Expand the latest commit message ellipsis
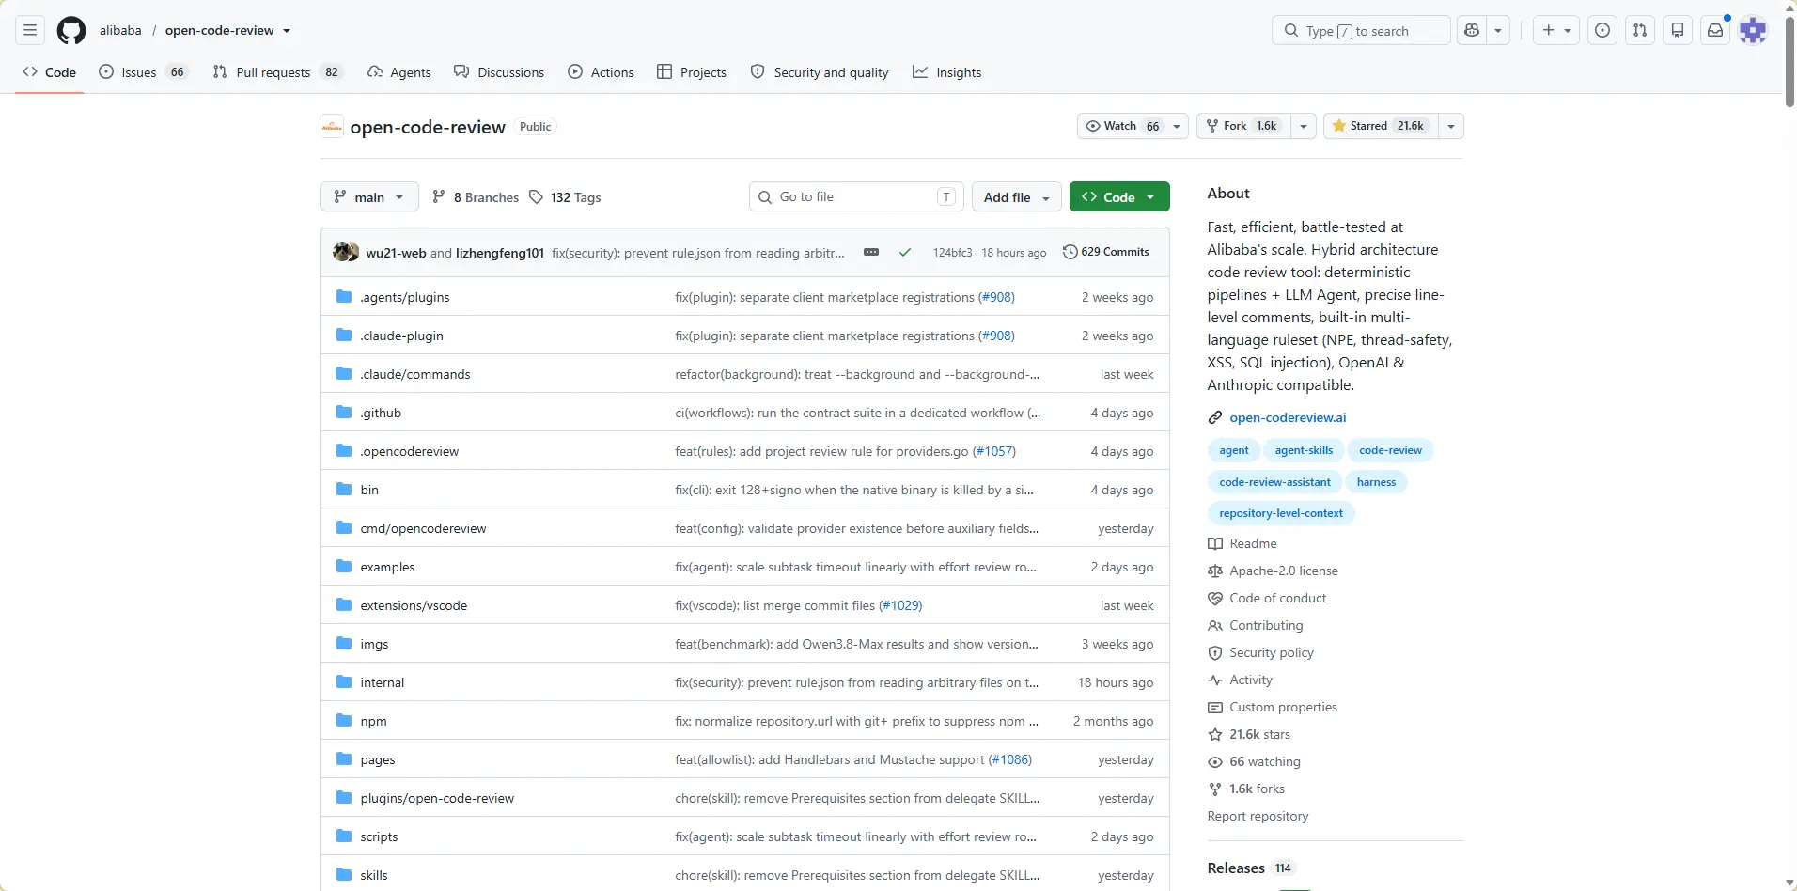1797x891 pixels. point(871,252)
